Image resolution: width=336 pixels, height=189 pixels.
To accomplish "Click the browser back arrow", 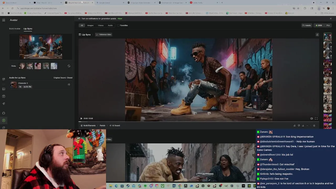I will point(3,8).
